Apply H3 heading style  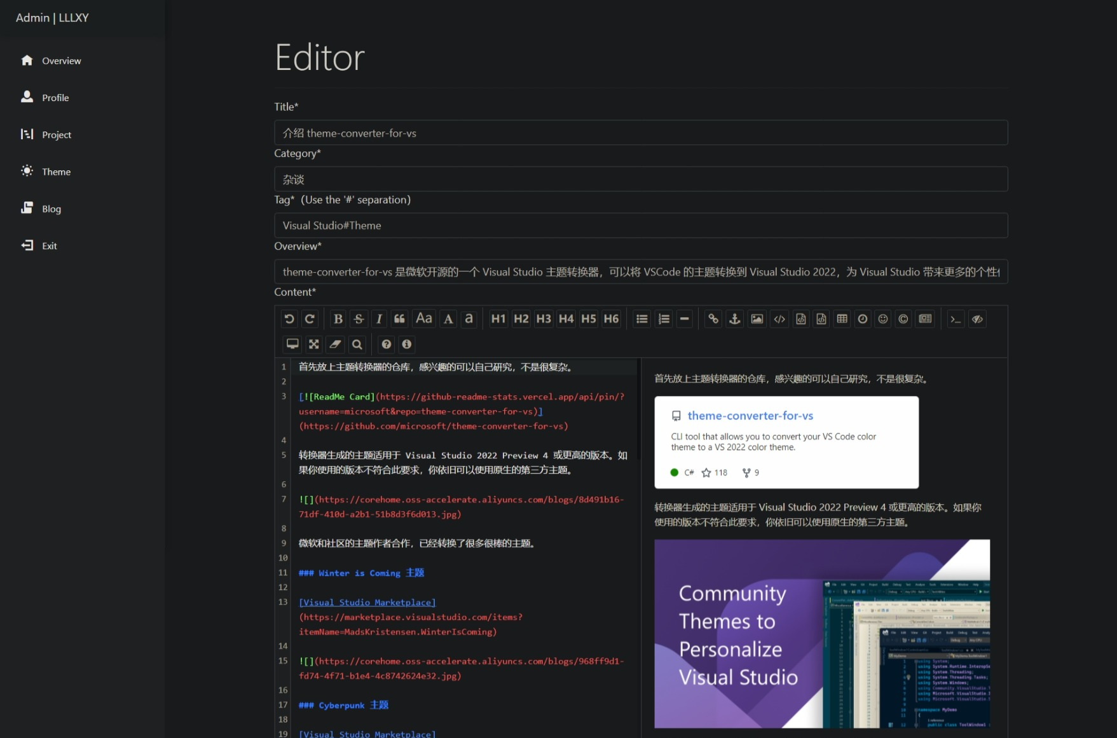544,319
